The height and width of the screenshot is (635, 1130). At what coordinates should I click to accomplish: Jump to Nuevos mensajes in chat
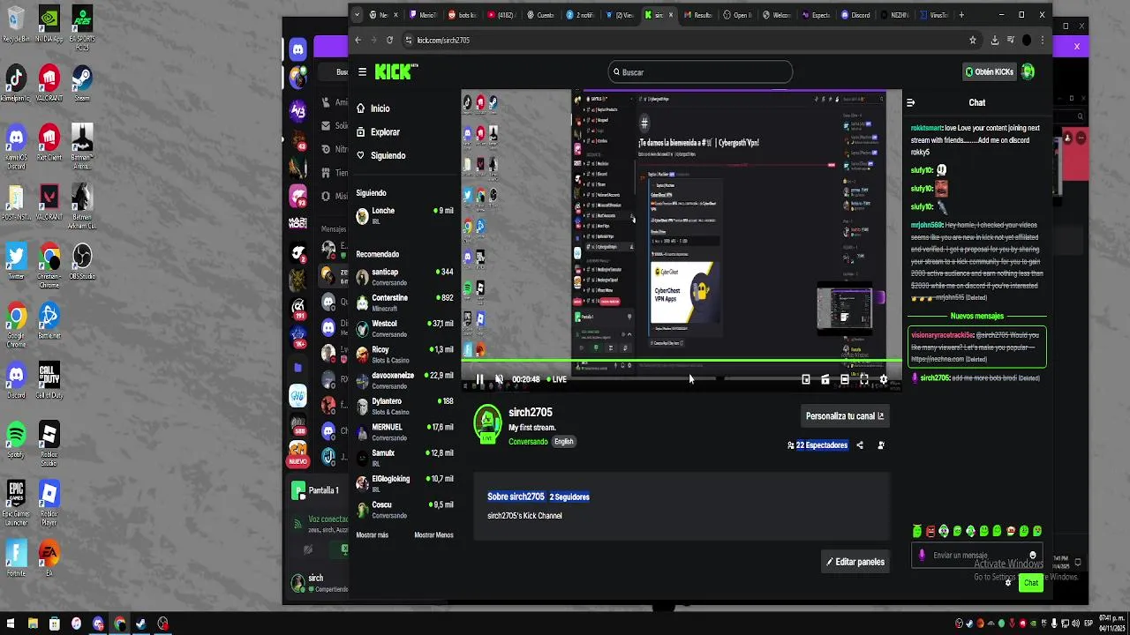click(x=976, y=316)
